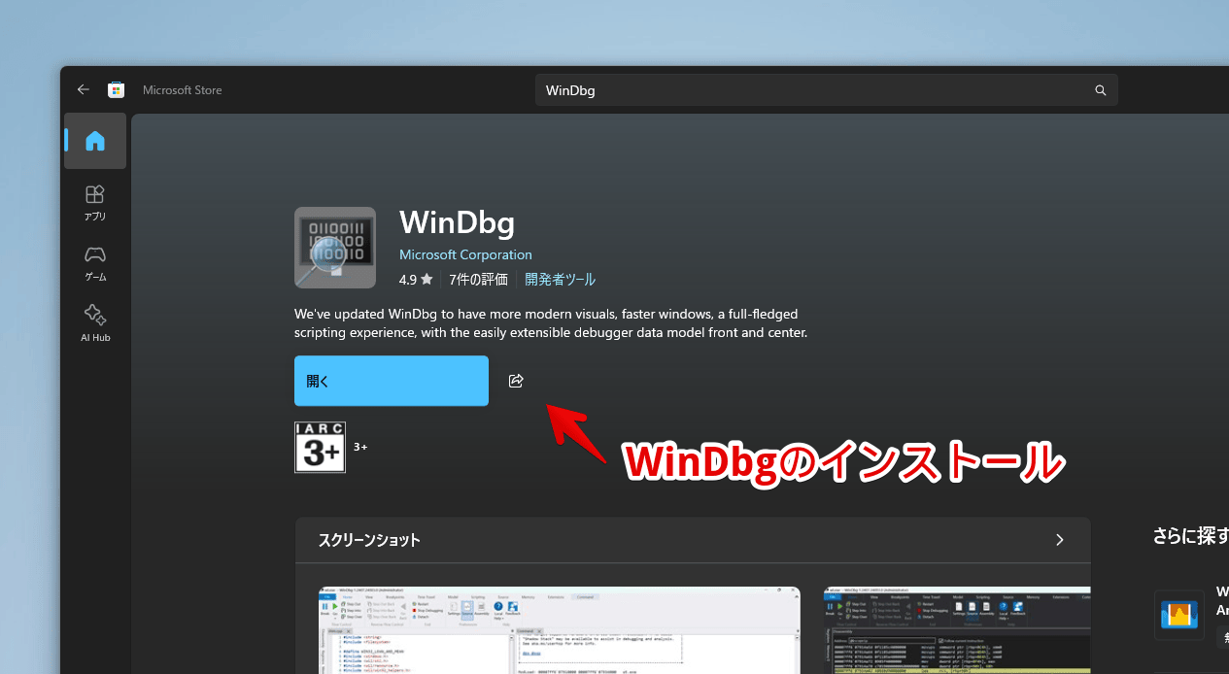This screenshot has height=674, width=1229.
Task: Click the 7件の評価 review count
Action: click(478, 280)
